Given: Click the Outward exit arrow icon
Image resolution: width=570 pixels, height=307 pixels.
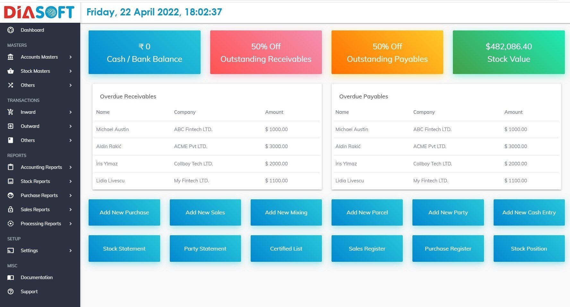Looking at the screenshot, I should point(11,126).
